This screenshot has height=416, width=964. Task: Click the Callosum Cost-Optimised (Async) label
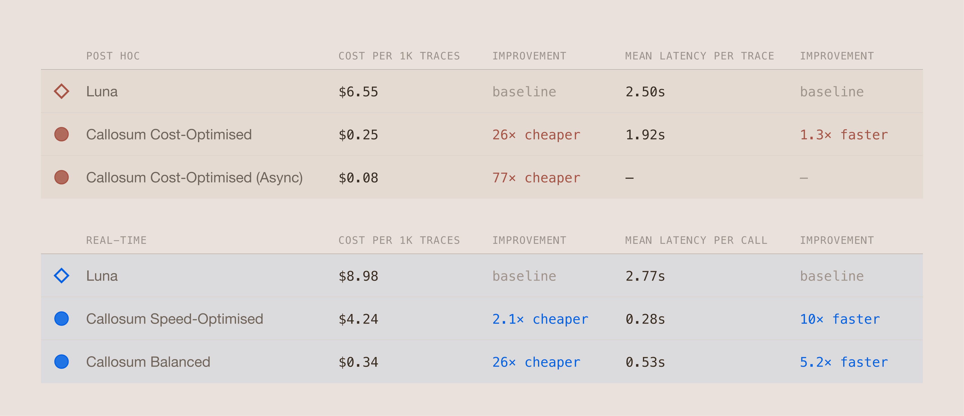point(194,178)
